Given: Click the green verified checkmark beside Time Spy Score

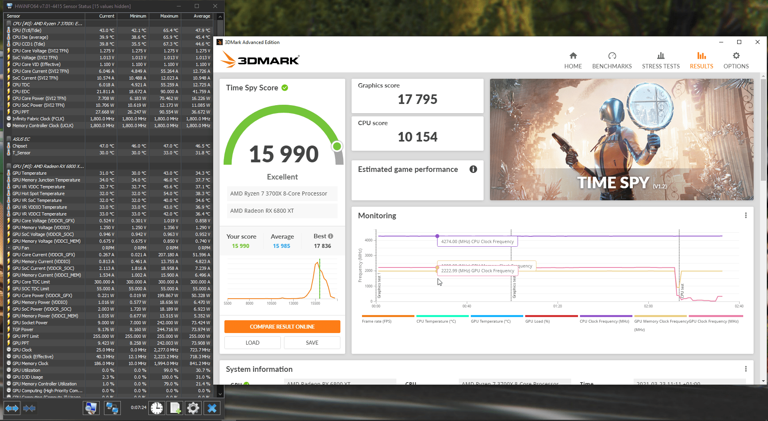Looking at the screenshot, I should [x=285, y=88].
